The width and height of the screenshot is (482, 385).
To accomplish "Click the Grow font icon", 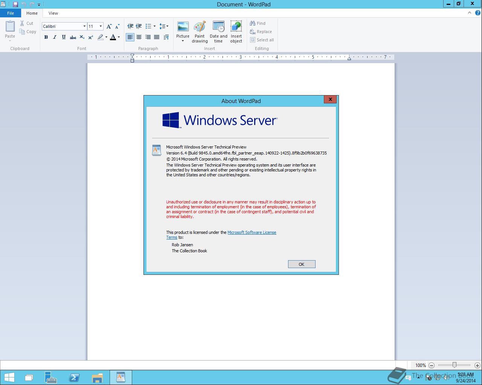I will click(x=109, y=26).
